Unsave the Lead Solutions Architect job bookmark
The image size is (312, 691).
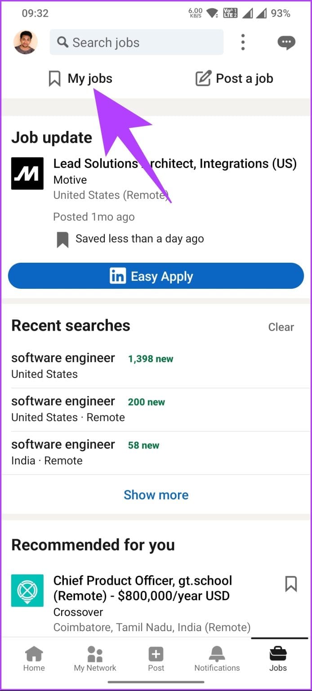[x=62, y=238]
